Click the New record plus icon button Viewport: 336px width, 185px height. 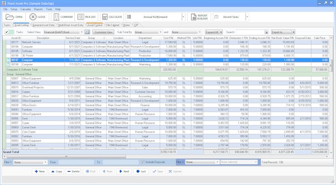[x=39, y=171]
